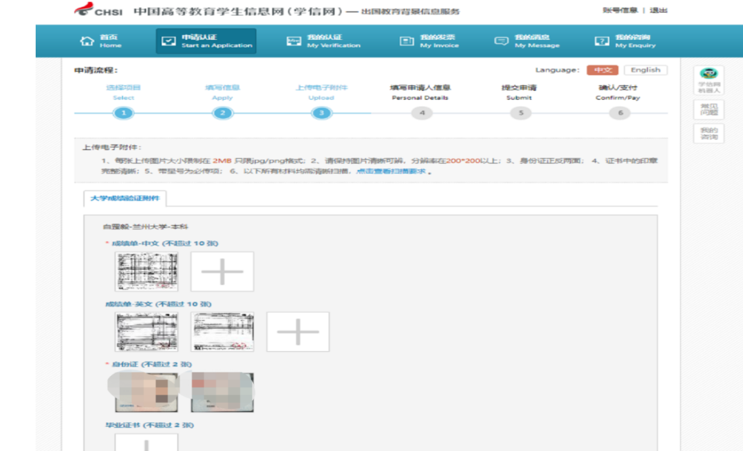
Task: Open My Invoice menu item
Action: tap(429, 41)
